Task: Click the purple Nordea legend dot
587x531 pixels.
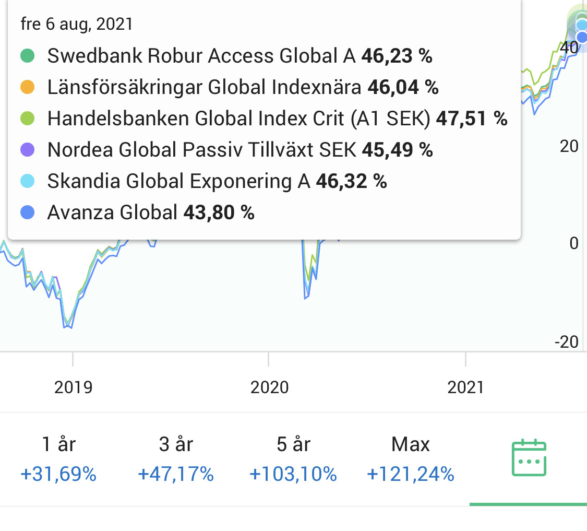Action: pyautogui.click(x=28, y=150)
